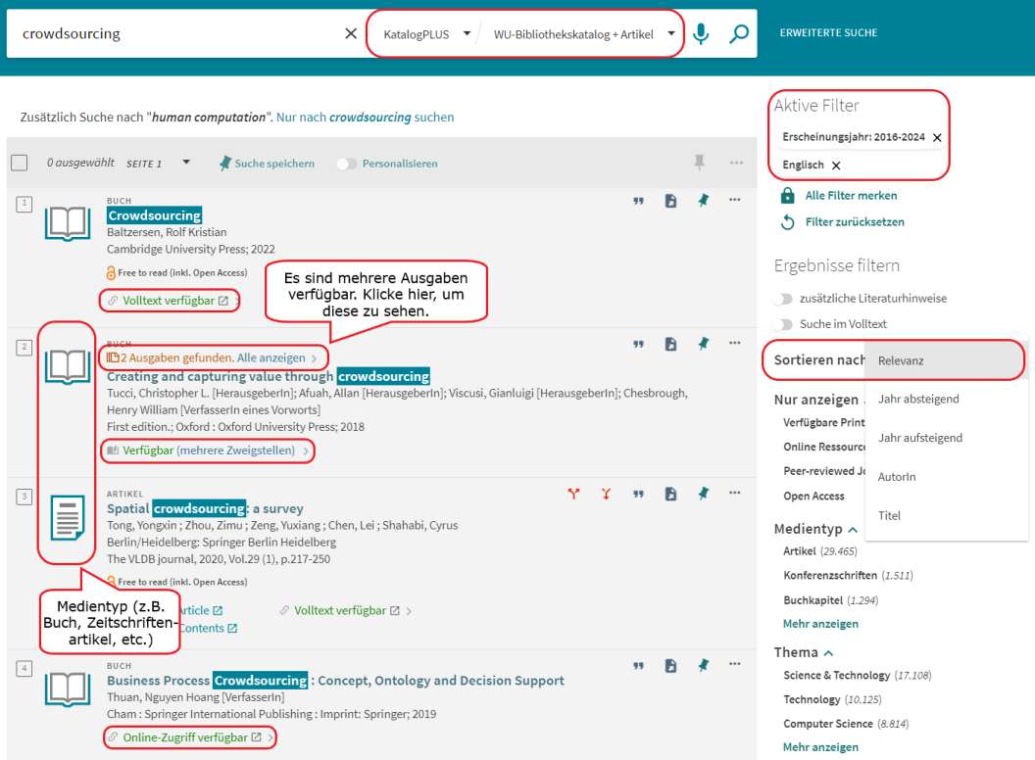Remove the Englisch active filter
The width and height of the screenshot is (1035, 760).
836,166
